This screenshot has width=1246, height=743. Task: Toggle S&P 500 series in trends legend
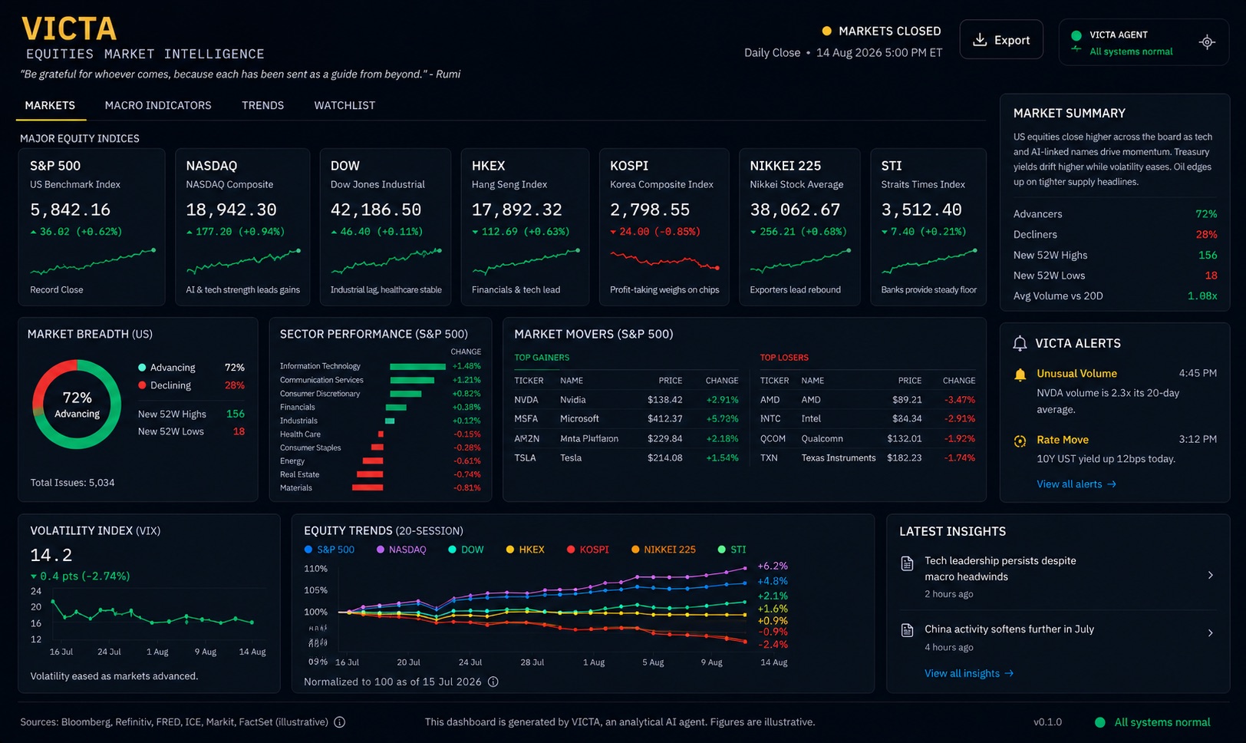[x=329, y=550]
